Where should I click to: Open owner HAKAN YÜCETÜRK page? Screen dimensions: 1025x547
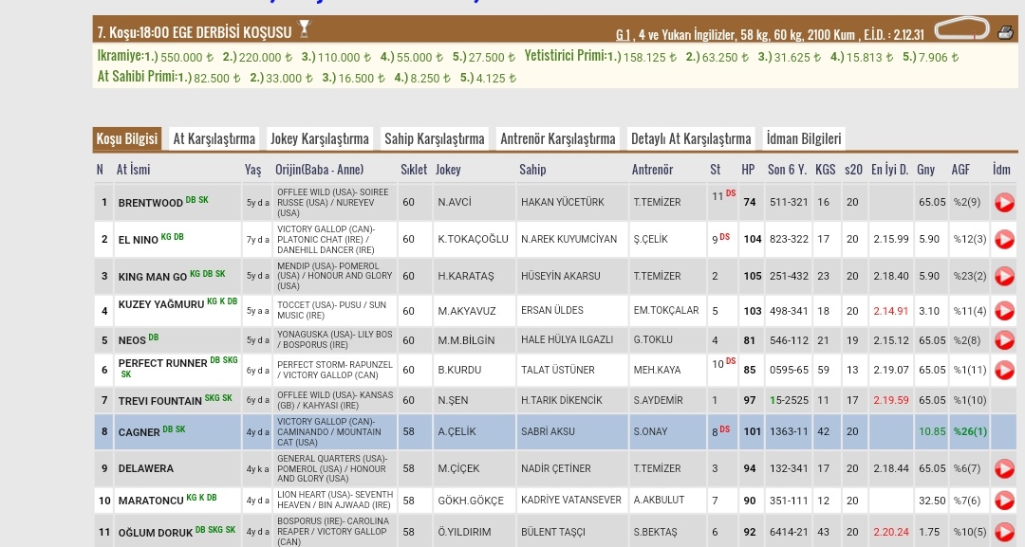[x=562, y=202]
